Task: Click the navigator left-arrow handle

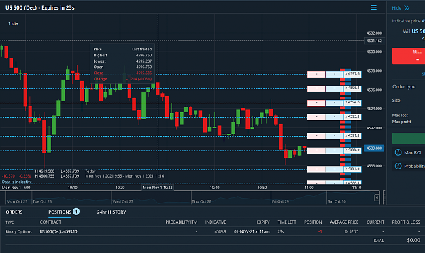Action: [377, 198]
